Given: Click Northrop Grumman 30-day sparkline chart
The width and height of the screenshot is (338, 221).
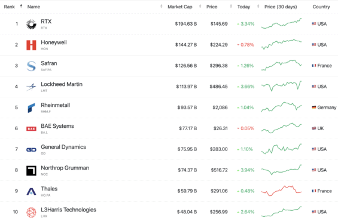Looking at the screenshot, I should (x=281, y=170).
